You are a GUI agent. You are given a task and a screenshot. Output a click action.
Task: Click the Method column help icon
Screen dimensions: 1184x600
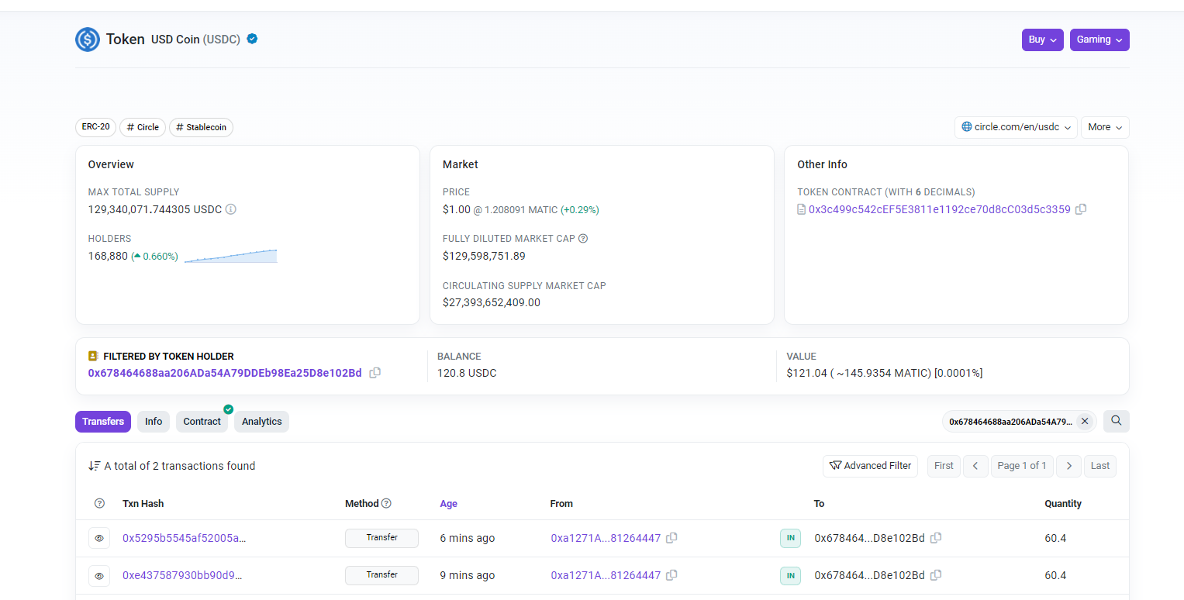coord(386,504)
